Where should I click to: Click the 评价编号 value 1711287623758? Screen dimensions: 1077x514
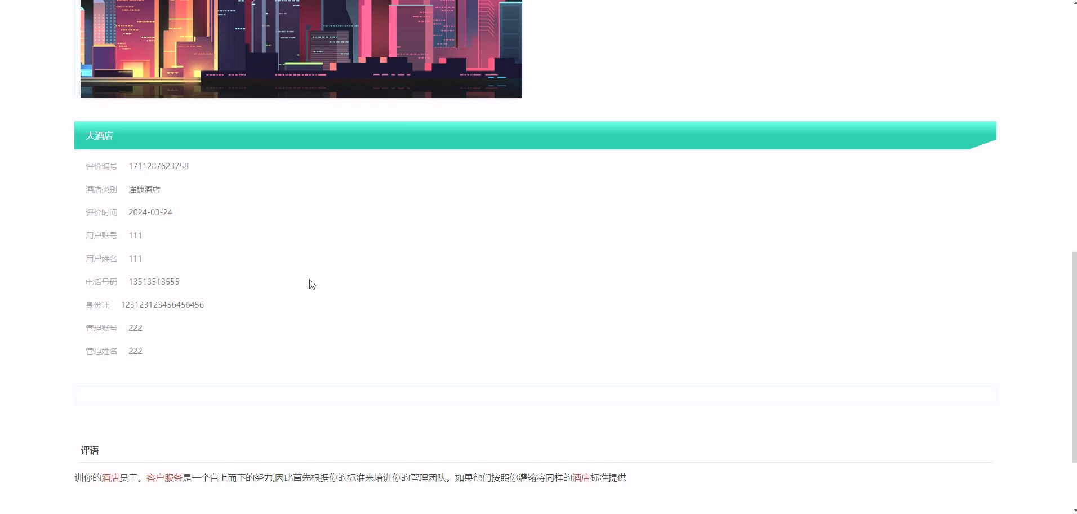click(x=158, y=166)
